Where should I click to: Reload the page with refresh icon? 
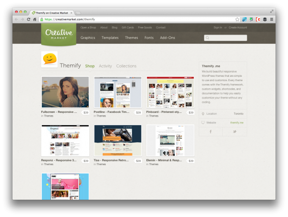pos(28,19)
